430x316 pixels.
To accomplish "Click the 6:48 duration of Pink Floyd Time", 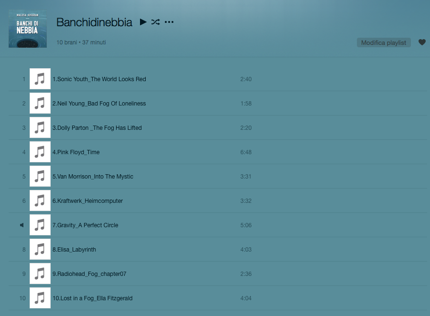I will 246,152.
